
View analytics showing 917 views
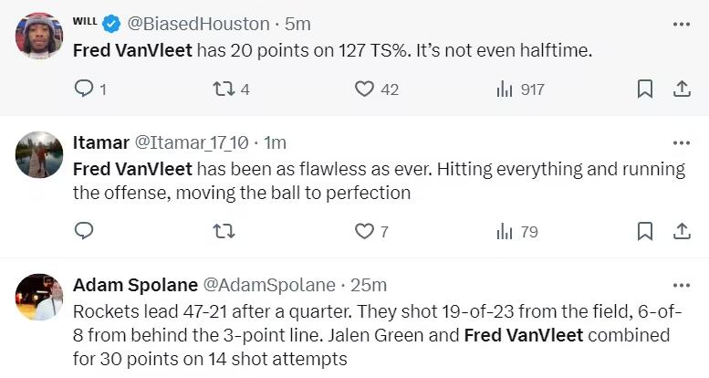tap(505, 89)
